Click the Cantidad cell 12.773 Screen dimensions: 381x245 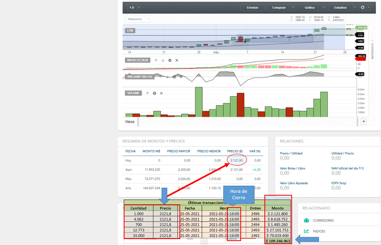pos(138,230)
